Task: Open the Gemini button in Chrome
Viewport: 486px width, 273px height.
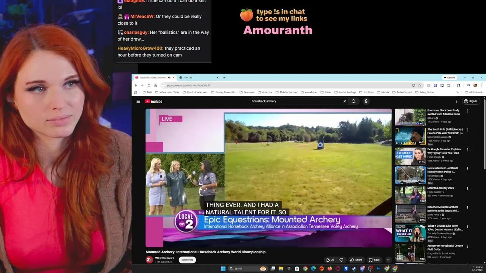Action: pyautogui.click(x=450, y=77)
